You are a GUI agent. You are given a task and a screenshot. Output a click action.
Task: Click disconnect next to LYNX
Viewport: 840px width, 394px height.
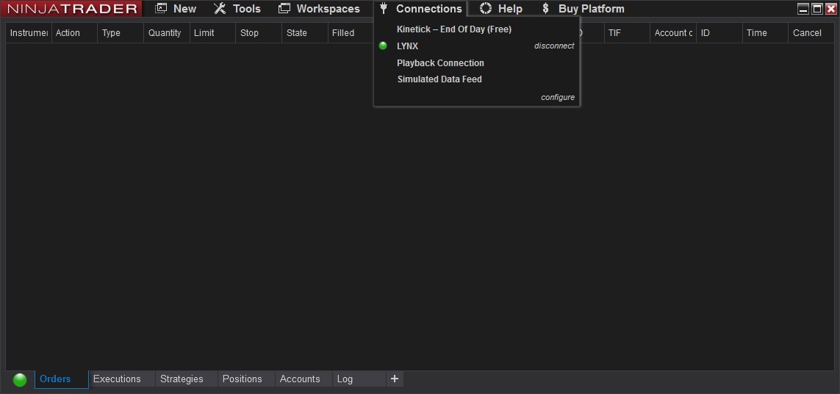(x=554, y=46)
